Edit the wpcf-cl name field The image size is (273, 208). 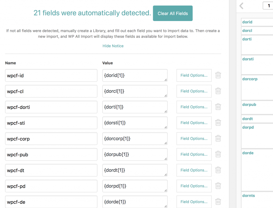tap(51, 91)
